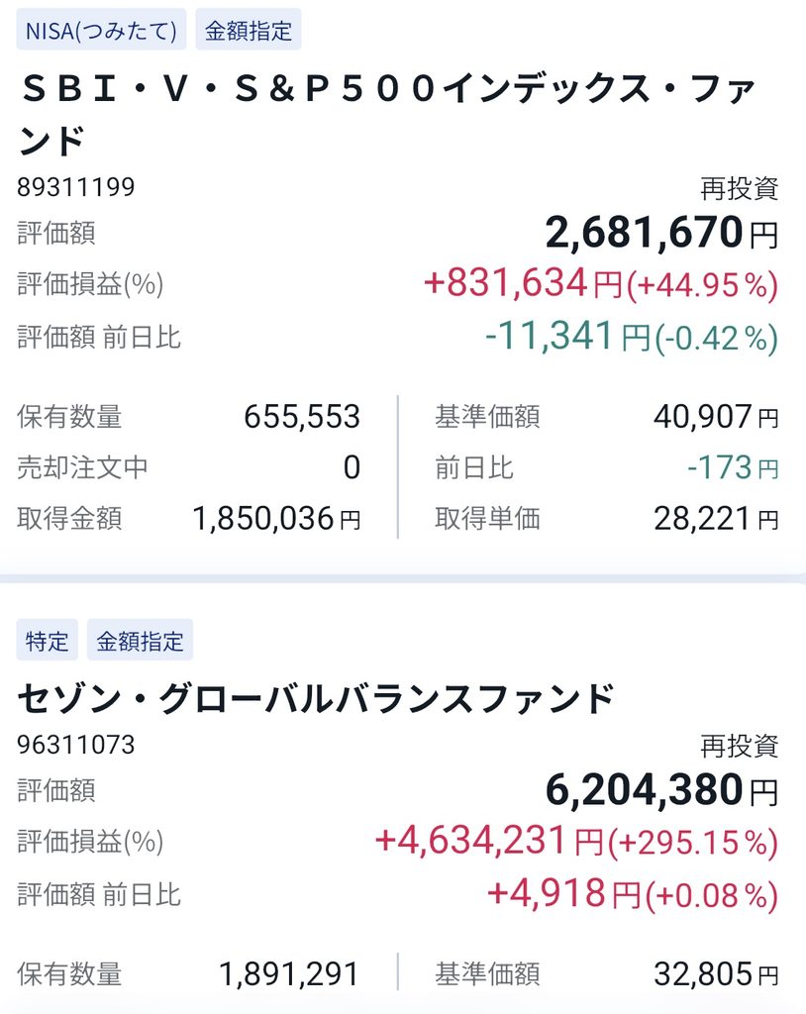Open the セゾン・グローバルバランスファンド title
Screen dimensions: 806x1014
(316, 698)
